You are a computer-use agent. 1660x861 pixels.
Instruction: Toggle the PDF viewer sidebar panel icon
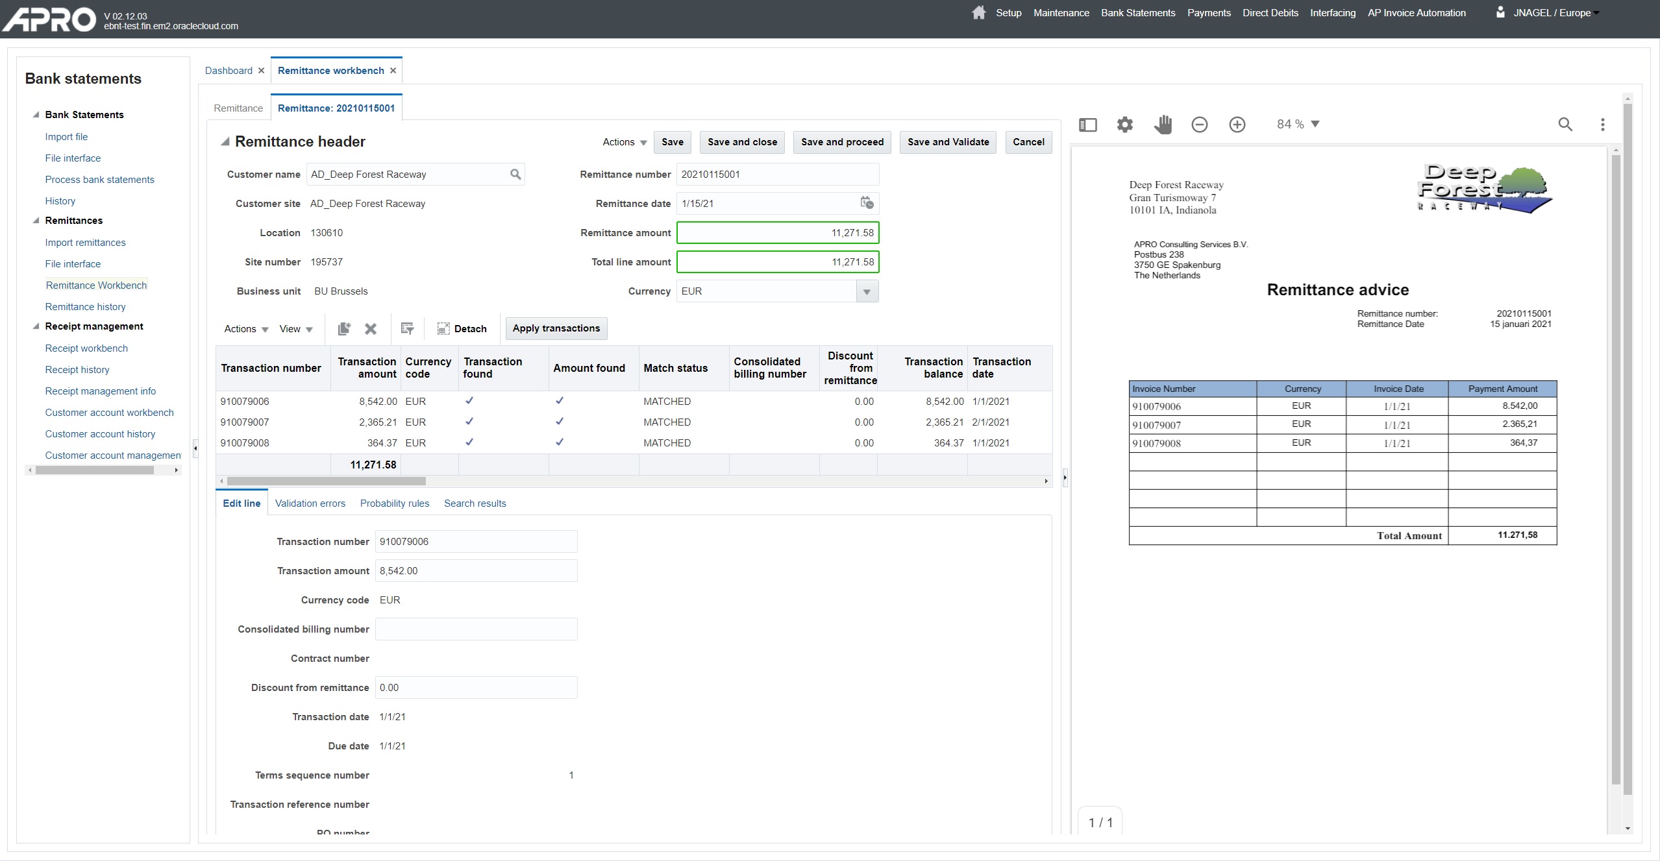[1087, 125]
